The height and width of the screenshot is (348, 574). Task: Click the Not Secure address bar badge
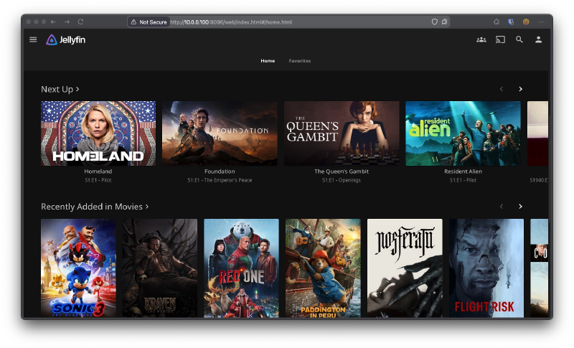[149, 22]
